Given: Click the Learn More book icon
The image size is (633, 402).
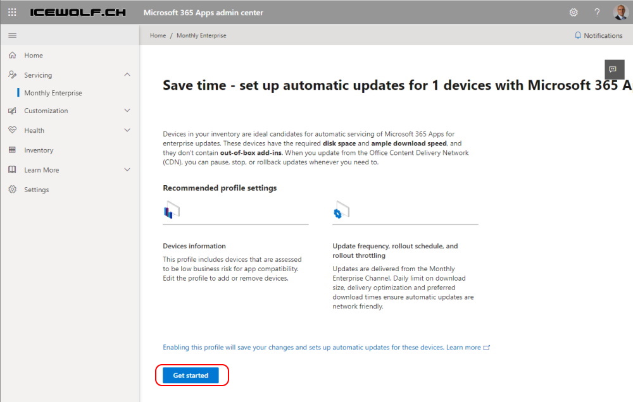Looking at the screenshot, I should pos(13,170).
